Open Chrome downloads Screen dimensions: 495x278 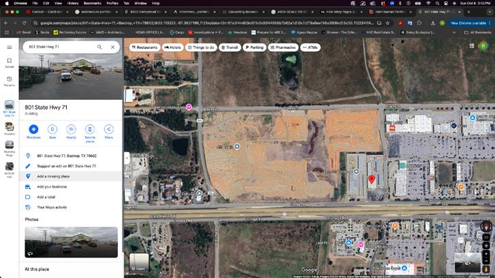coord(433,23)
